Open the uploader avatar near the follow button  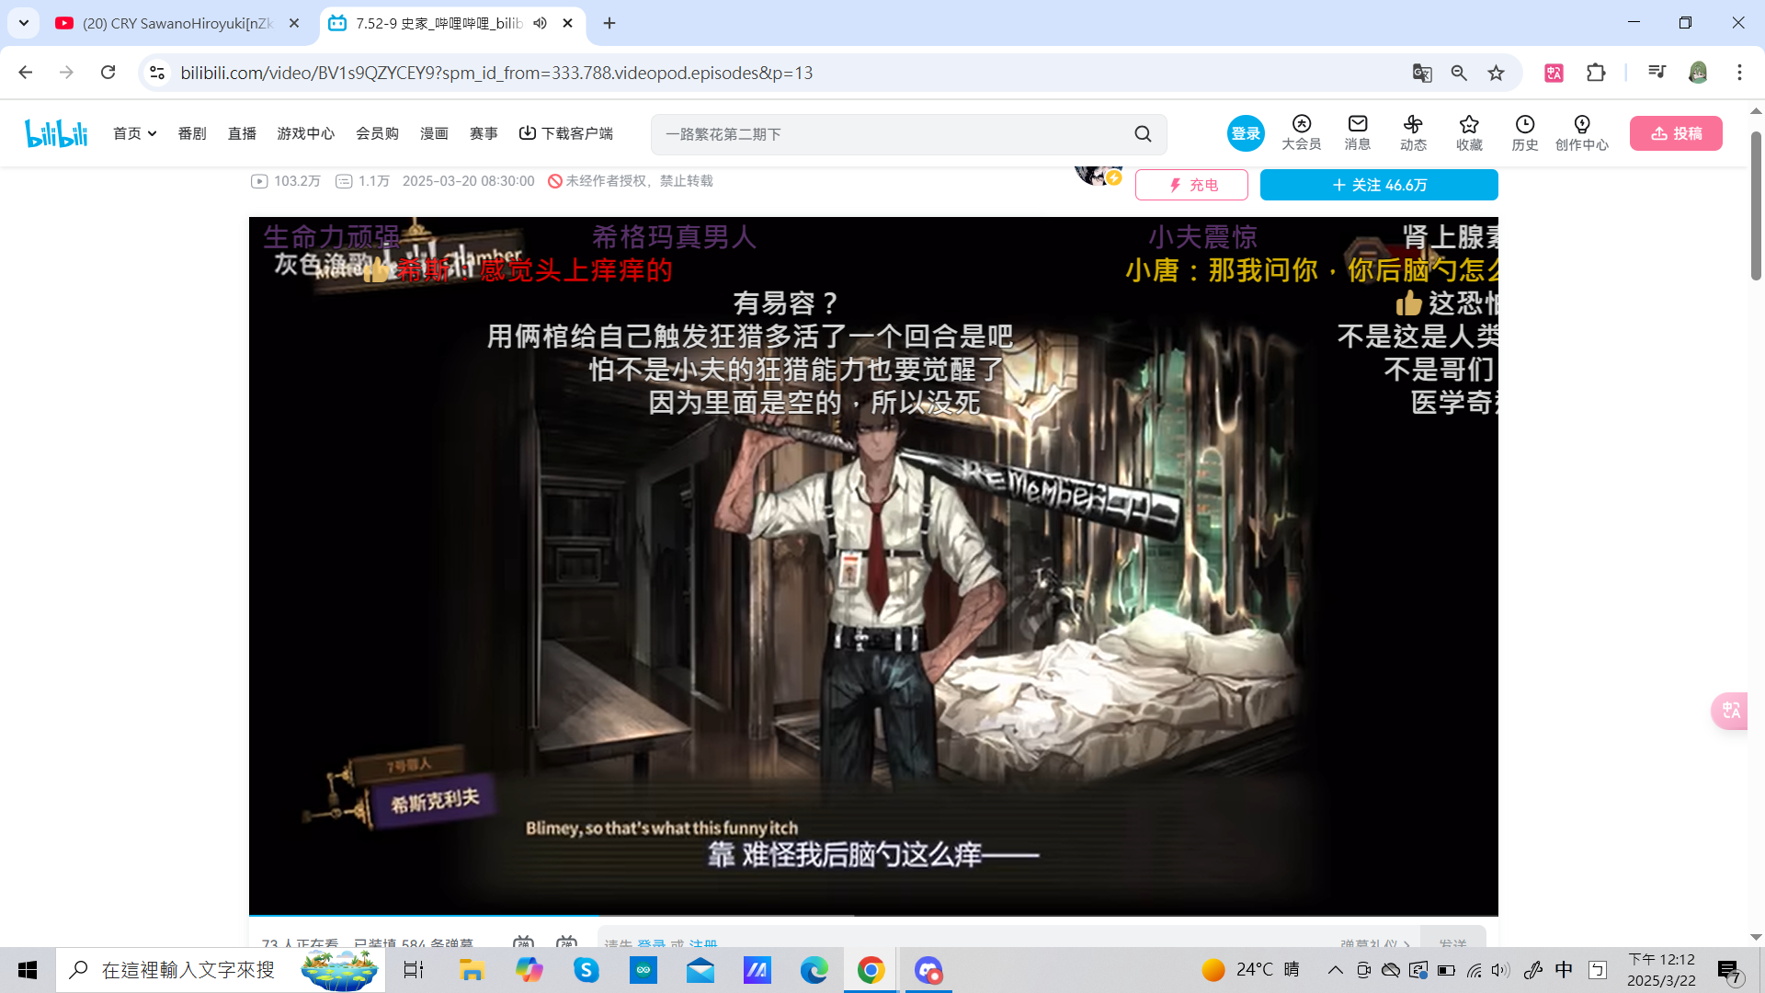tap(1098, 175)
